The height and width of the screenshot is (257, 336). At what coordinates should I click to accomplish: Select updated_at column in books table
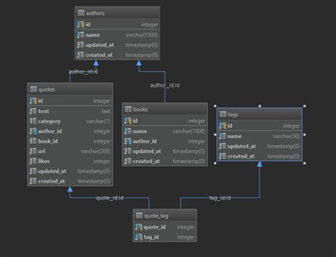pos(164,151)
